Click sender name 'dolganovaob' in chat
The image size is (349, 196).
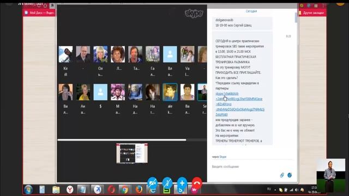pyautogui.click(x=224, y=20)
